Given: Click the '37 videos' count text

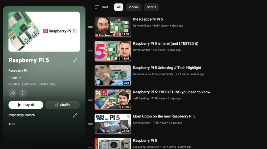Looking at the screenshot, I should tap(14, 84).
